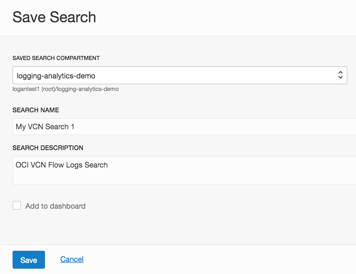Click the blank second line of description box
The width and height of the screenshot is (356, 274).
[184, 177]
